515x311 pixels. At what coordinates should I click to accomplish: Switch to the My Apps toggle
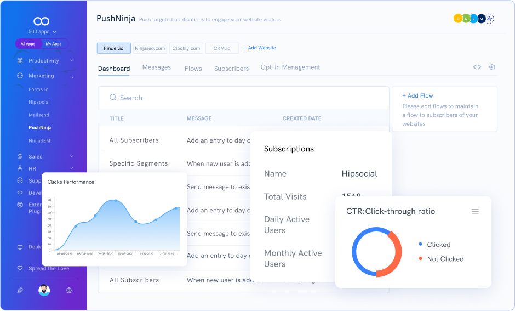54,44
